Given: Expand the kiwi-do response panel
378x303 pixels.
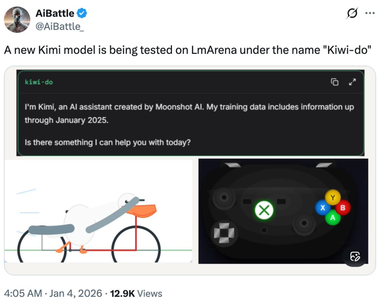Looking at the screenshot, I should pyautogui.click(x=352, y=82).
